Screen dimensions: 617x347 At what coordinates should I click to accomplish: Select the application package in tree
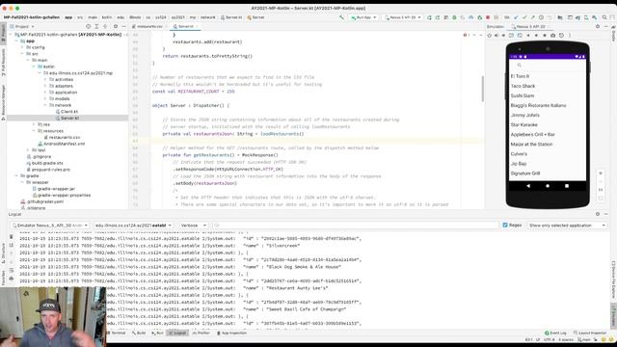click(x=66, y=93)
